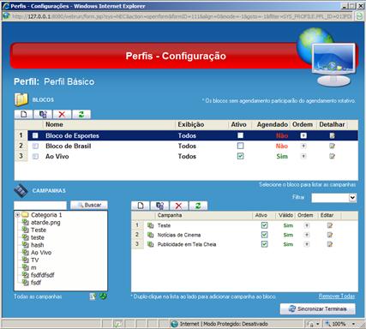The image size is (366, 329).
Task: Click Editar icon for Publicidade em Tela Cheia
Action: point(330,244)
